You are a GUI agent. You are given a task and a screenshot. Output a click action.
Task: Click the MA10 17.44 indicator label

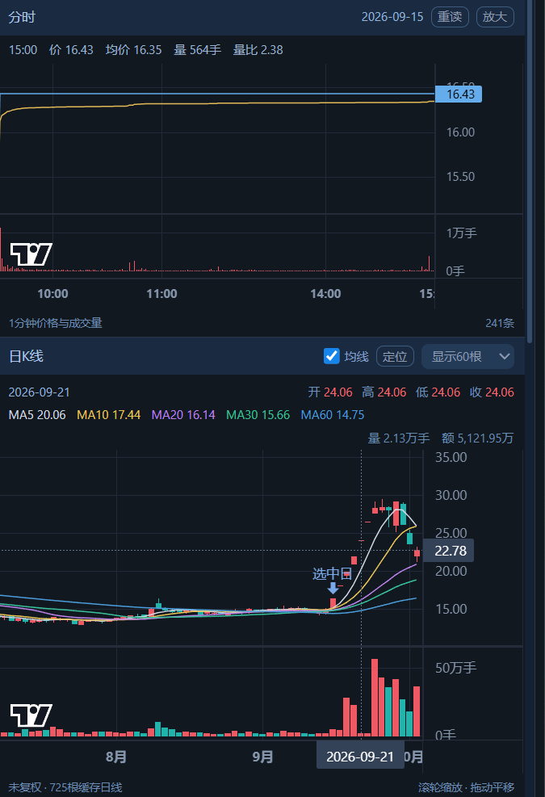coord(108,415)
